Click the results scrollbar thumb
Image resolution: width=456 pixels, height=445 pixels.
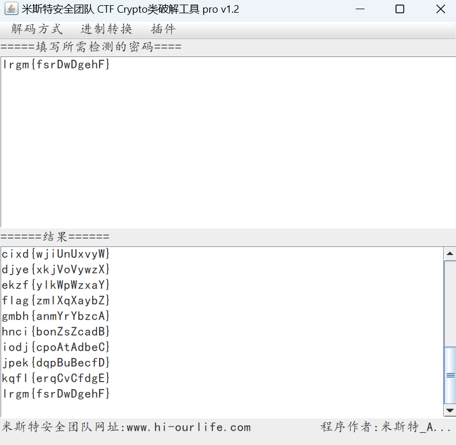point(450,375)
